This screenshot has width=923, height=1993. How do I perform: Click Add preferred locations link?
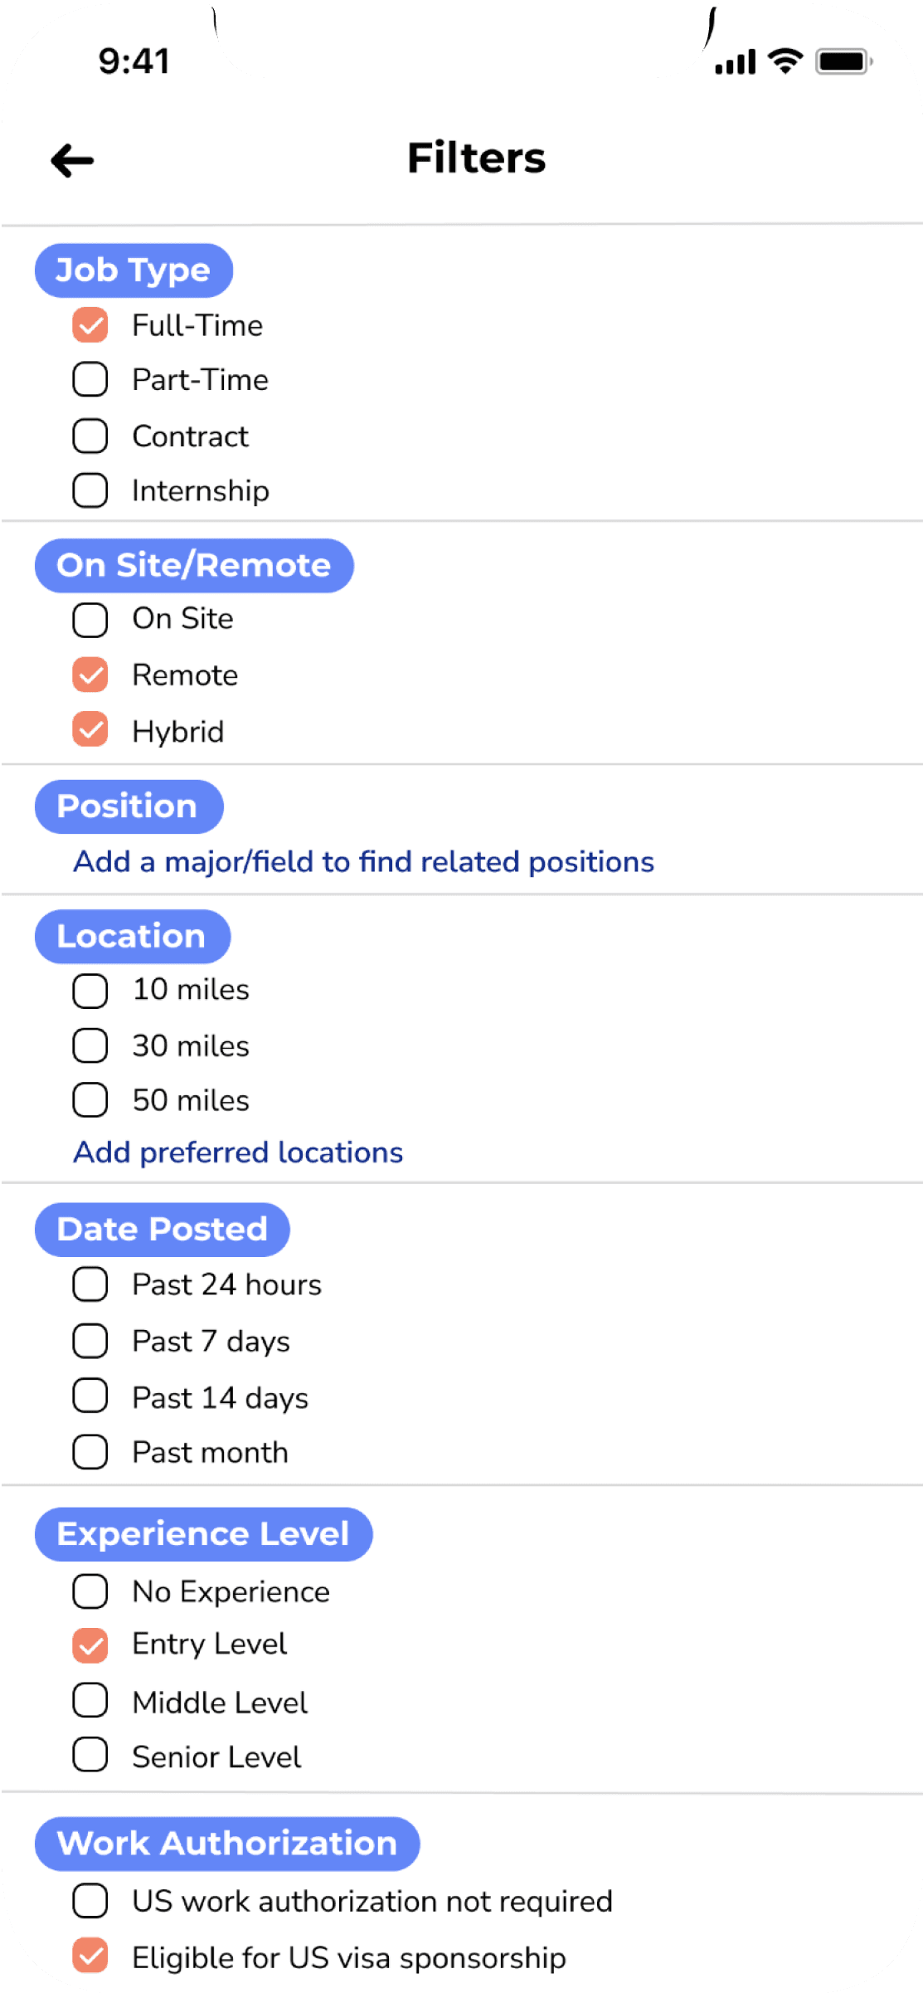point(238,1152)
